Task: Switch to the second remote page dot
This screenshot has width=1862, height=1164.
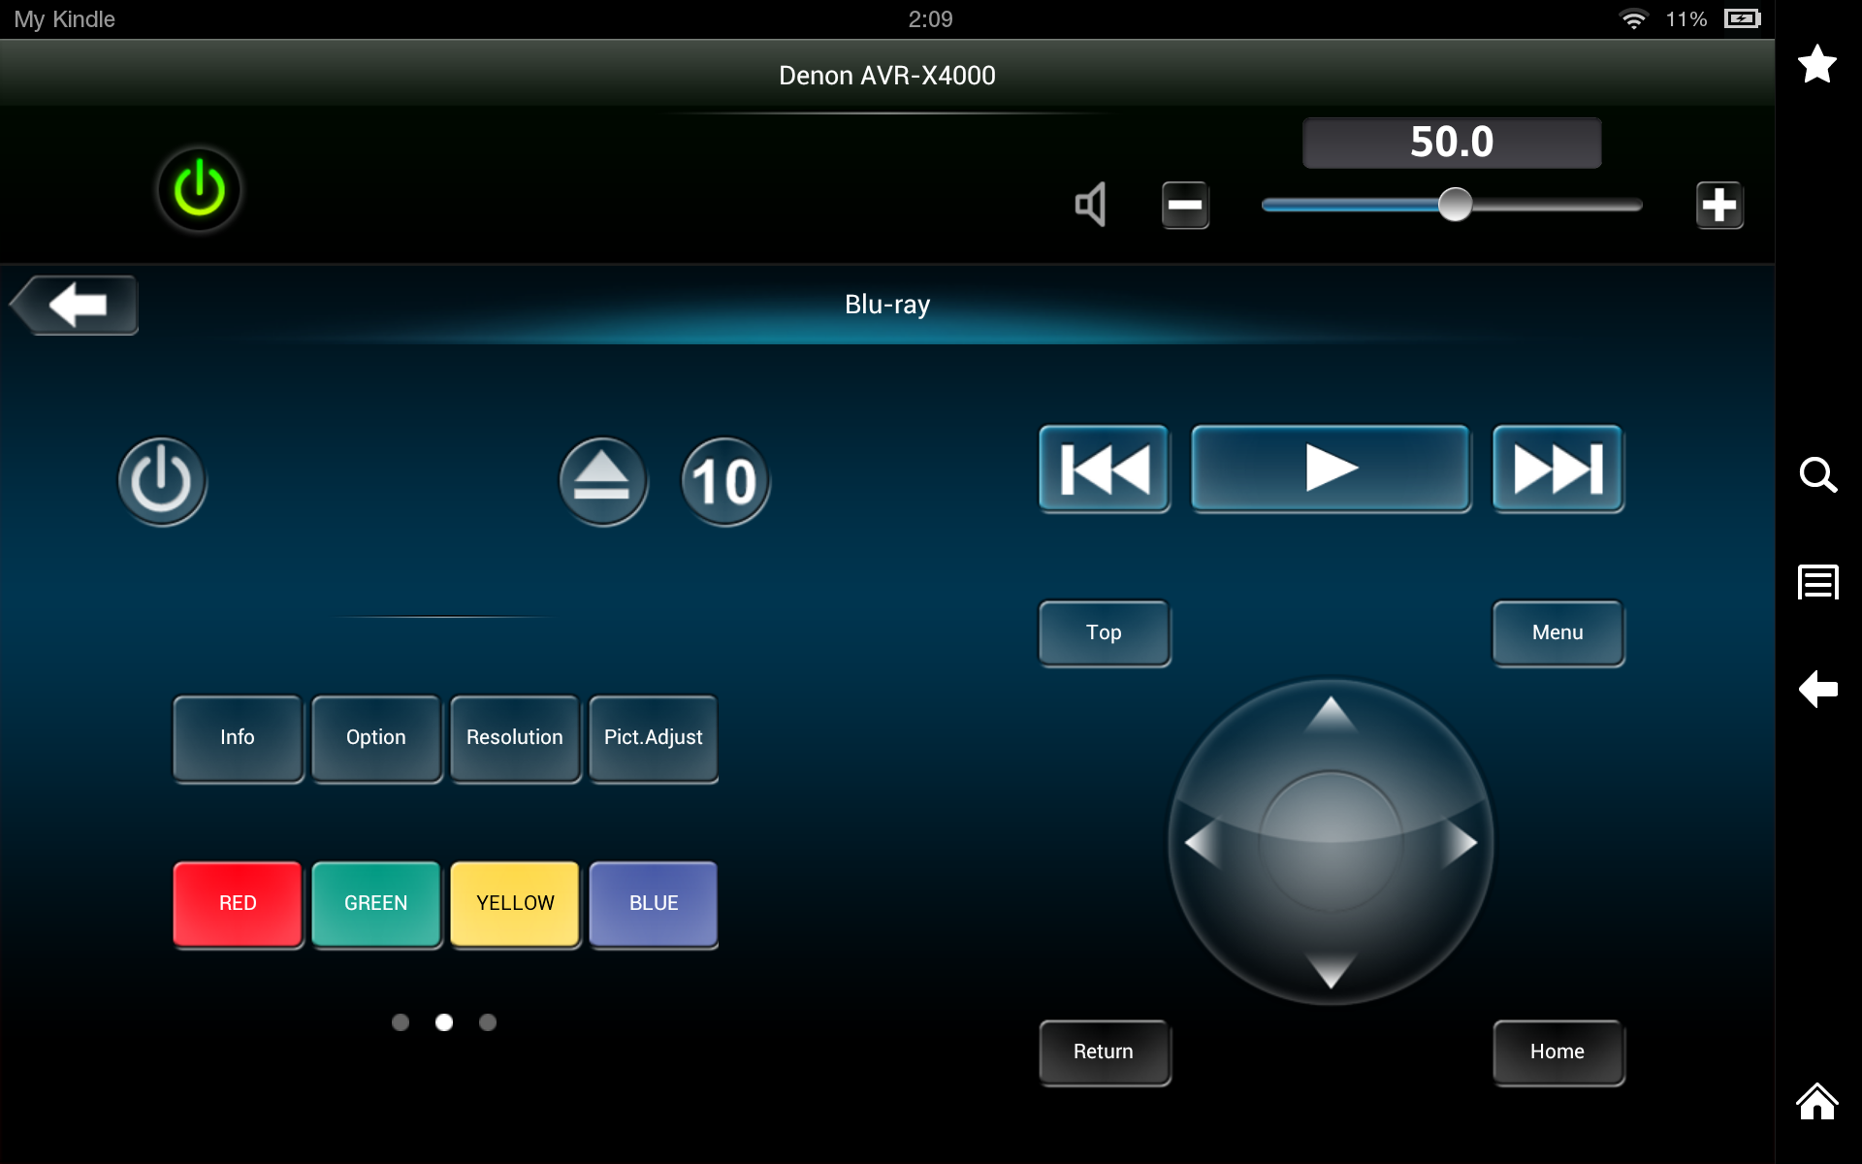Action: click(444, 1021)
